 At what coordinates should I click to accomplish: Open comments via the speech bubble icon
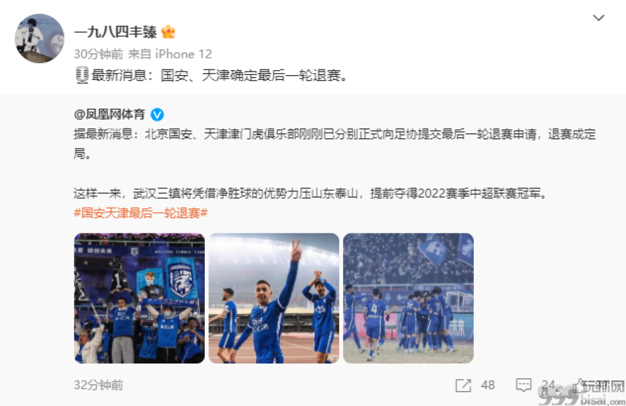(523, 385)
